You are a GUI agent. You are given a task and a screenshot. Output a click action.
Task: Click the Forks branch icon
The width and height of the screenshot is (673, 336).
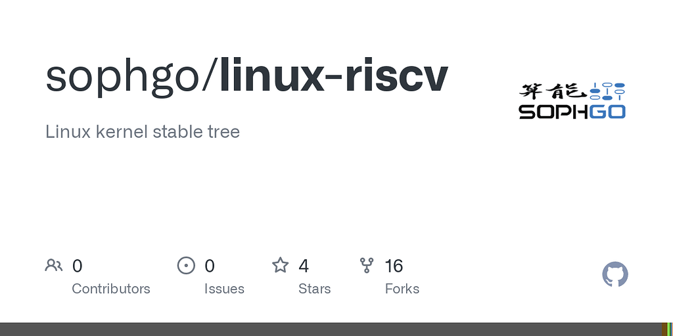click(367, 265)
